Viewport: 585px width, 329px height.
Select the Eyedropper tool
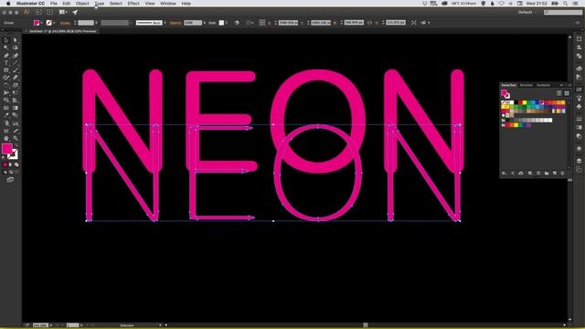pos(6,115)
